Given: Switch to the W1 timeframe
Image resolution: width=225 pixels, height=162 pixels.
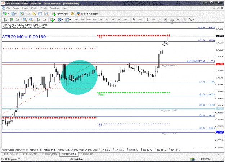Looking at the screenshot, I should 120,20.
